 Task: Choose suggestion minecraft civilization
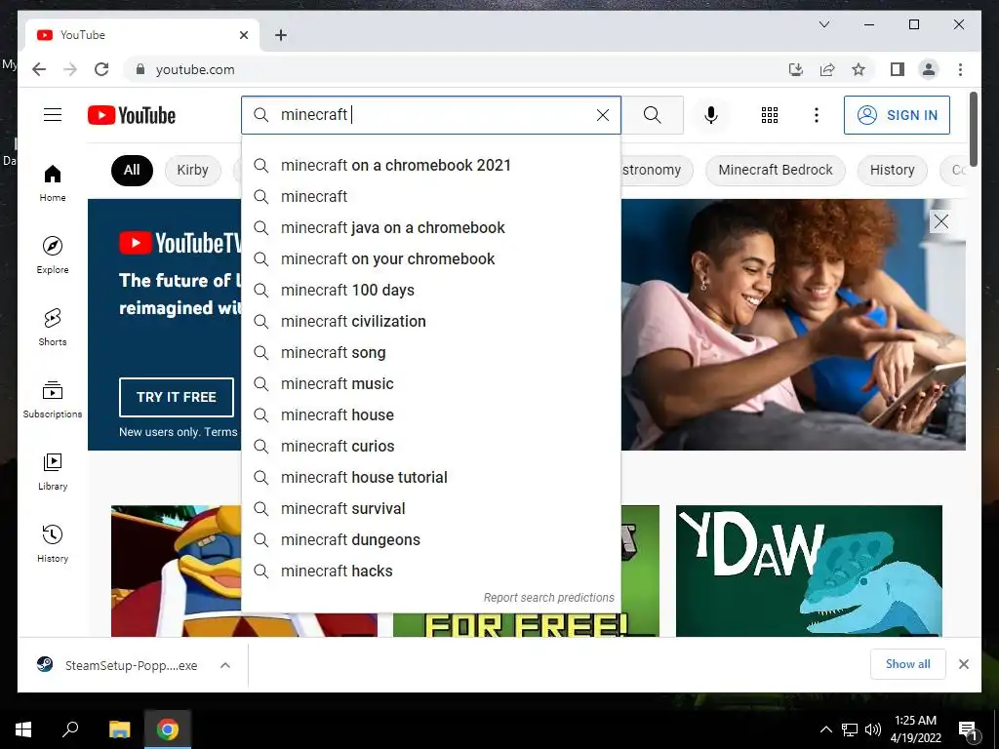point(431,322)
